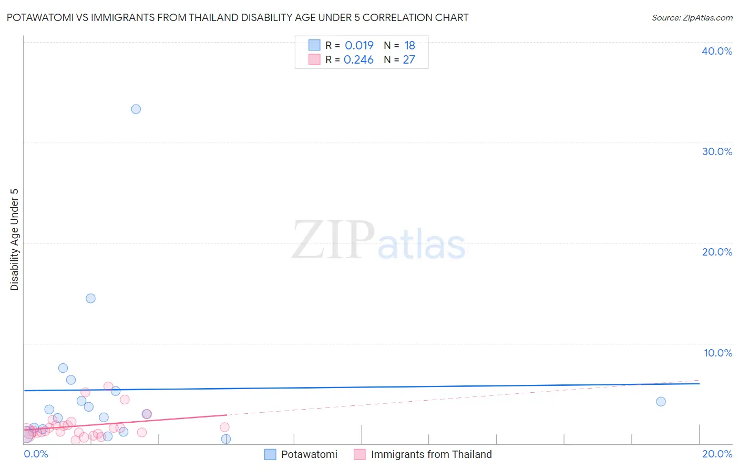Click the 30.0% y-axis label
Viewport: 739px width, 469px height.
(x=717, y=151)
